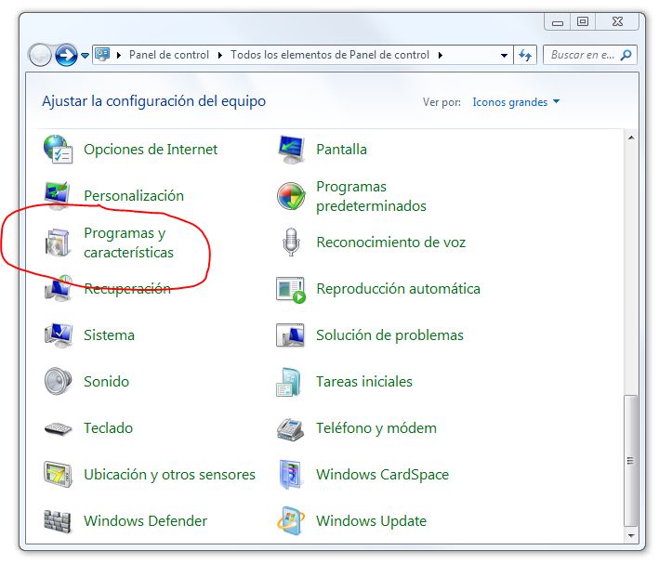Expand the address bar history dropdown arrow
Image resolution: width=659 pixels, height=564 pixels.
coord(504,55)
